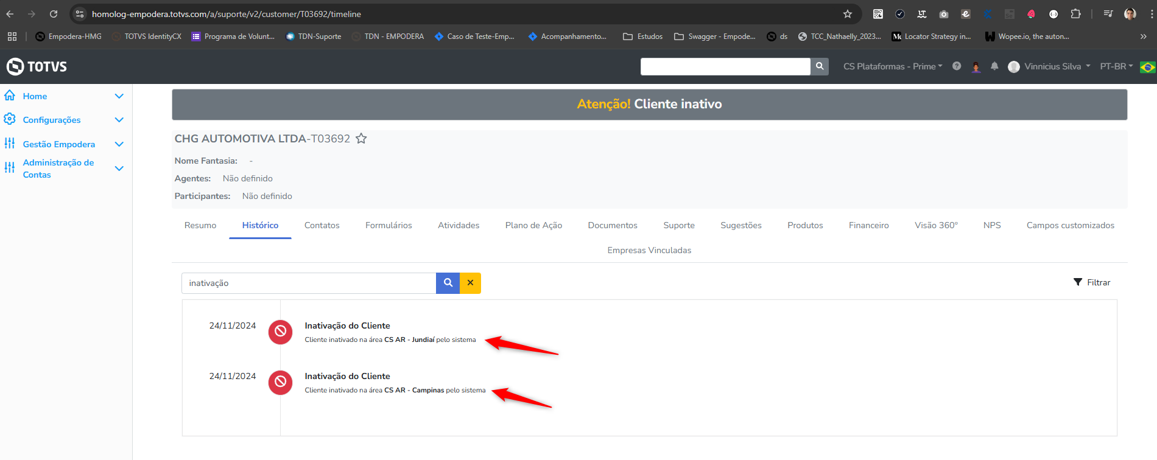Open the Suporte tab

pos(679,225)
